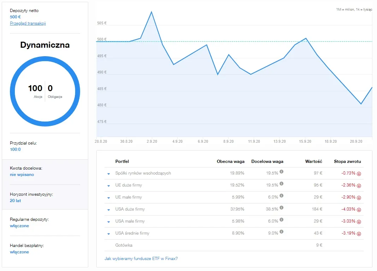Click red down-arrow icon beside -0.73% return
This screenshot has width=377, height=271.
click(x=359, y=174)
